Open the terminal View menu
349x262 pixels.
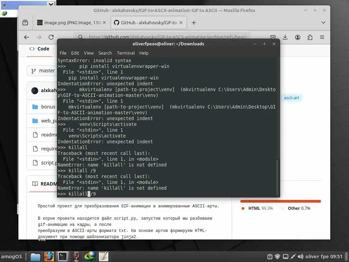pos(89,53)
